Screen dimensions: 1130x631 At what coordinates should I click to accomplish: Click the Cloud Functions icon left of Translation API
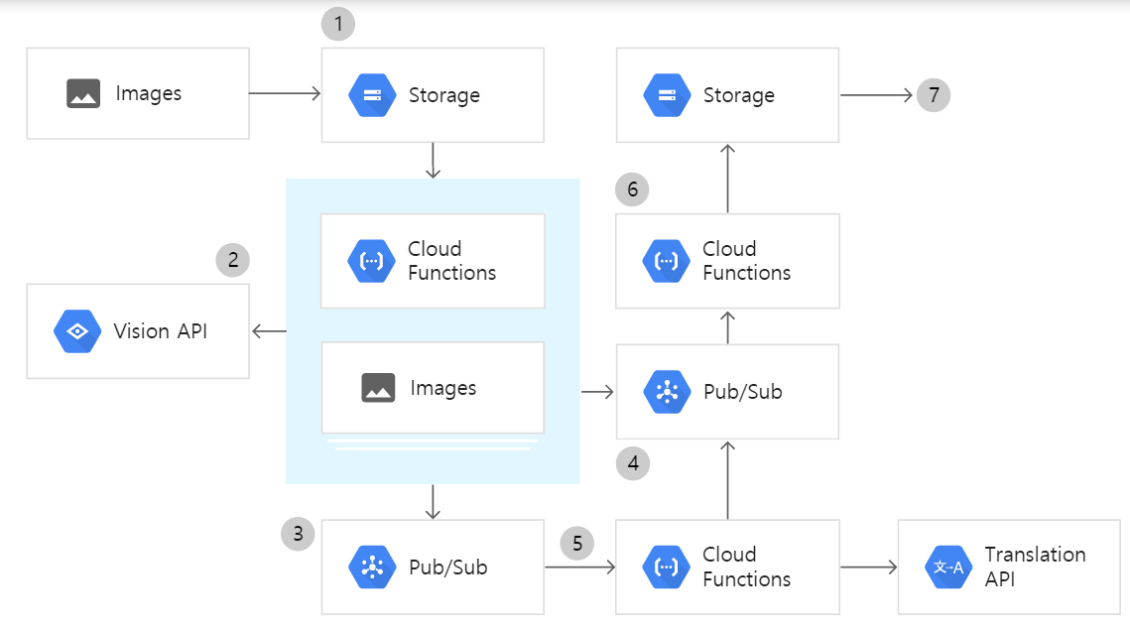[666, 567]
